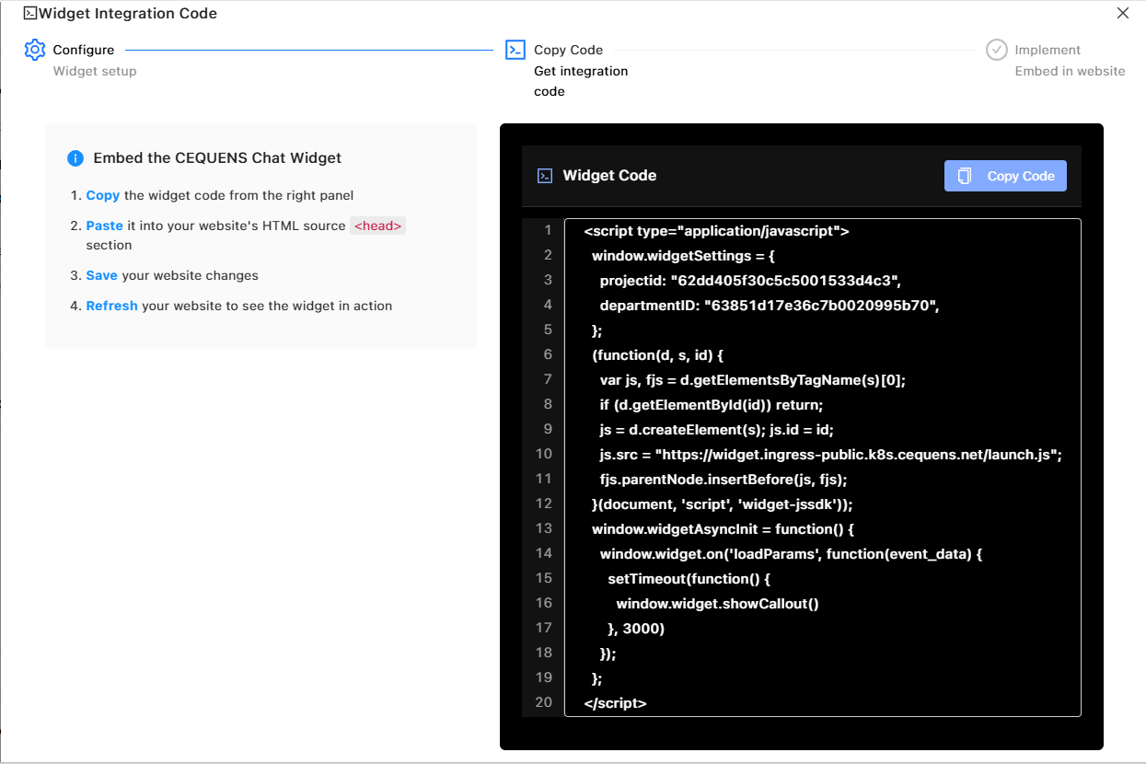The width and height of the screenshot is (1146, 764).
Task: Click the Copy Code terminal step icon
Action: coord(515,50)
